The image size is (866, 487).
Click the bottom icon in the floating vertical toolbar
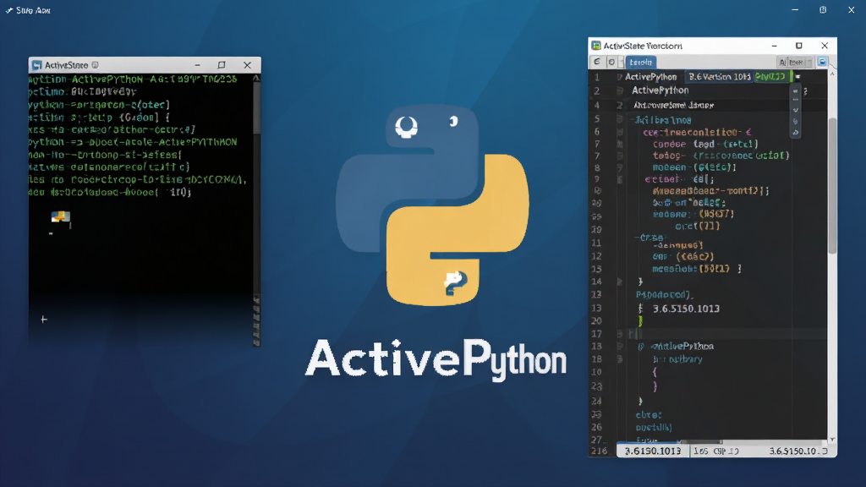point(795,133)
